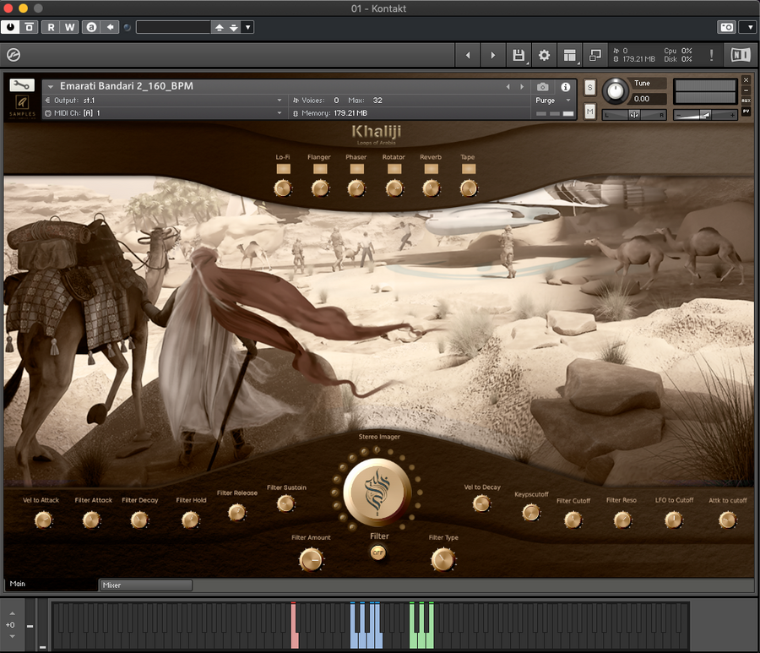This screenshot has width=760, height=653.
Task: Shift keyboard octave down arrow
Action: pos(12,636)
